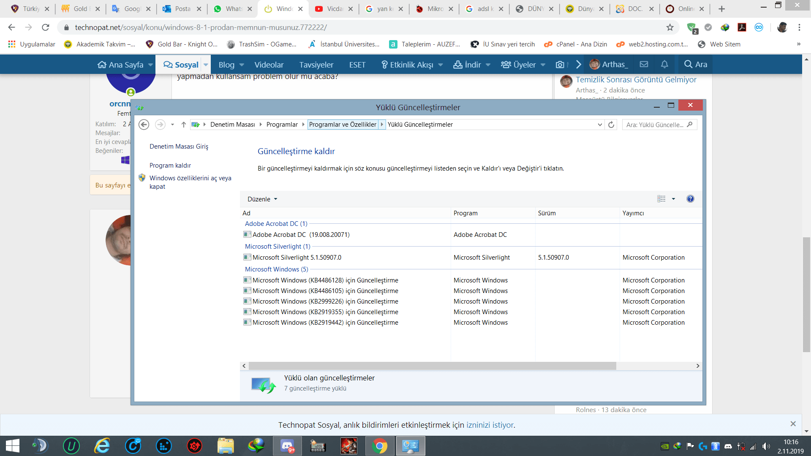811x456 pixels.
Task: Open the messages envelope icon
Action: coord(644,64)
